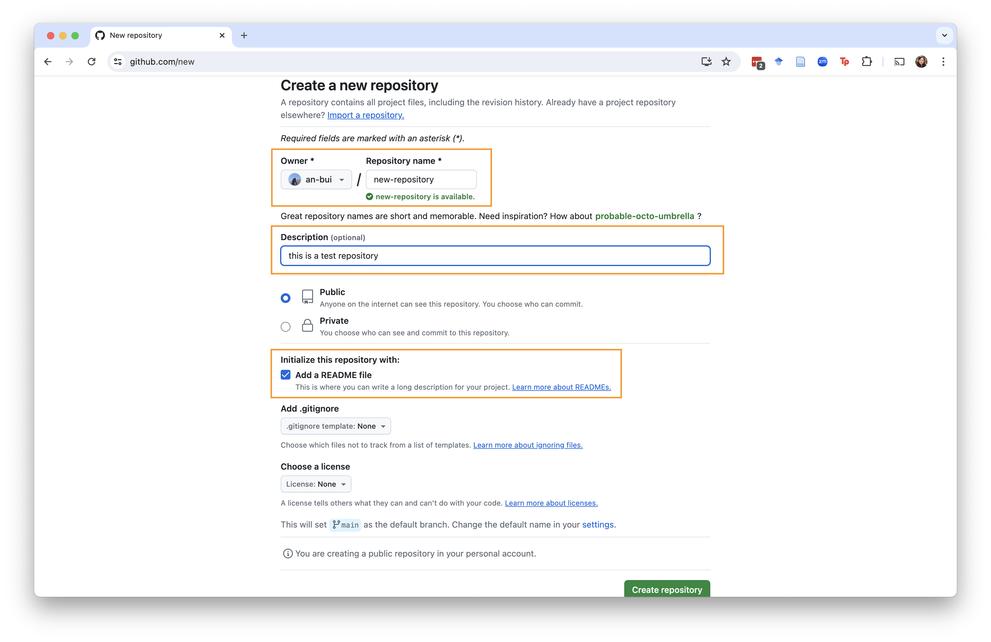Open the site information icon in the address bar

(118, 62)
